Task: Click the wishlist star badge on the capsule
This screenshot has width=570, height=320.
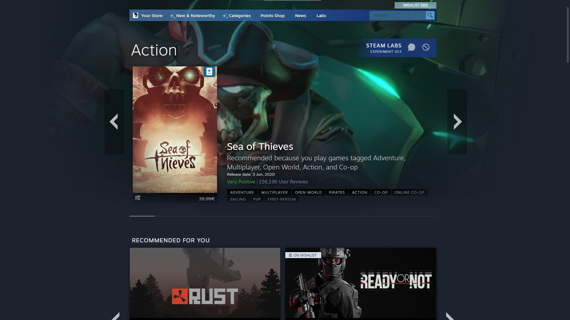Action: click(209, 71)
